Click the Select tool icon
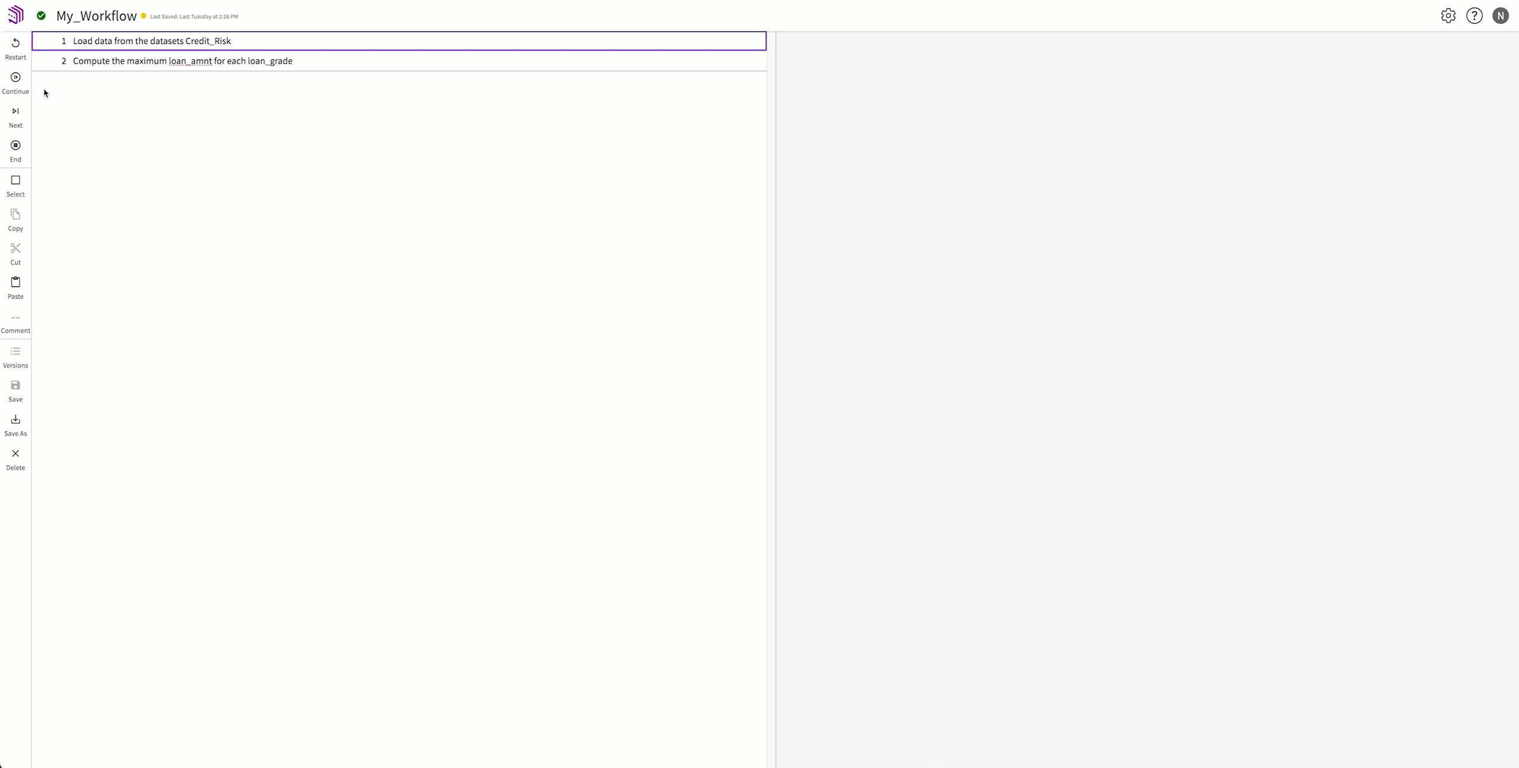 (15, 180)
